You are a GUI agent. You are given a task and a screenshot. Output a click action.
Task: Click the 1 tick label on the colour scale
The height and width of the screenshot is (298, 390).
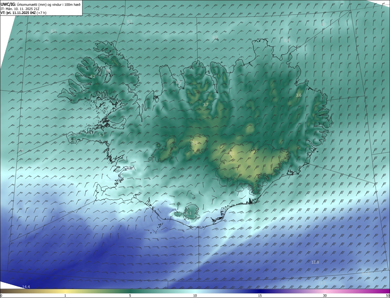[65, 296]
